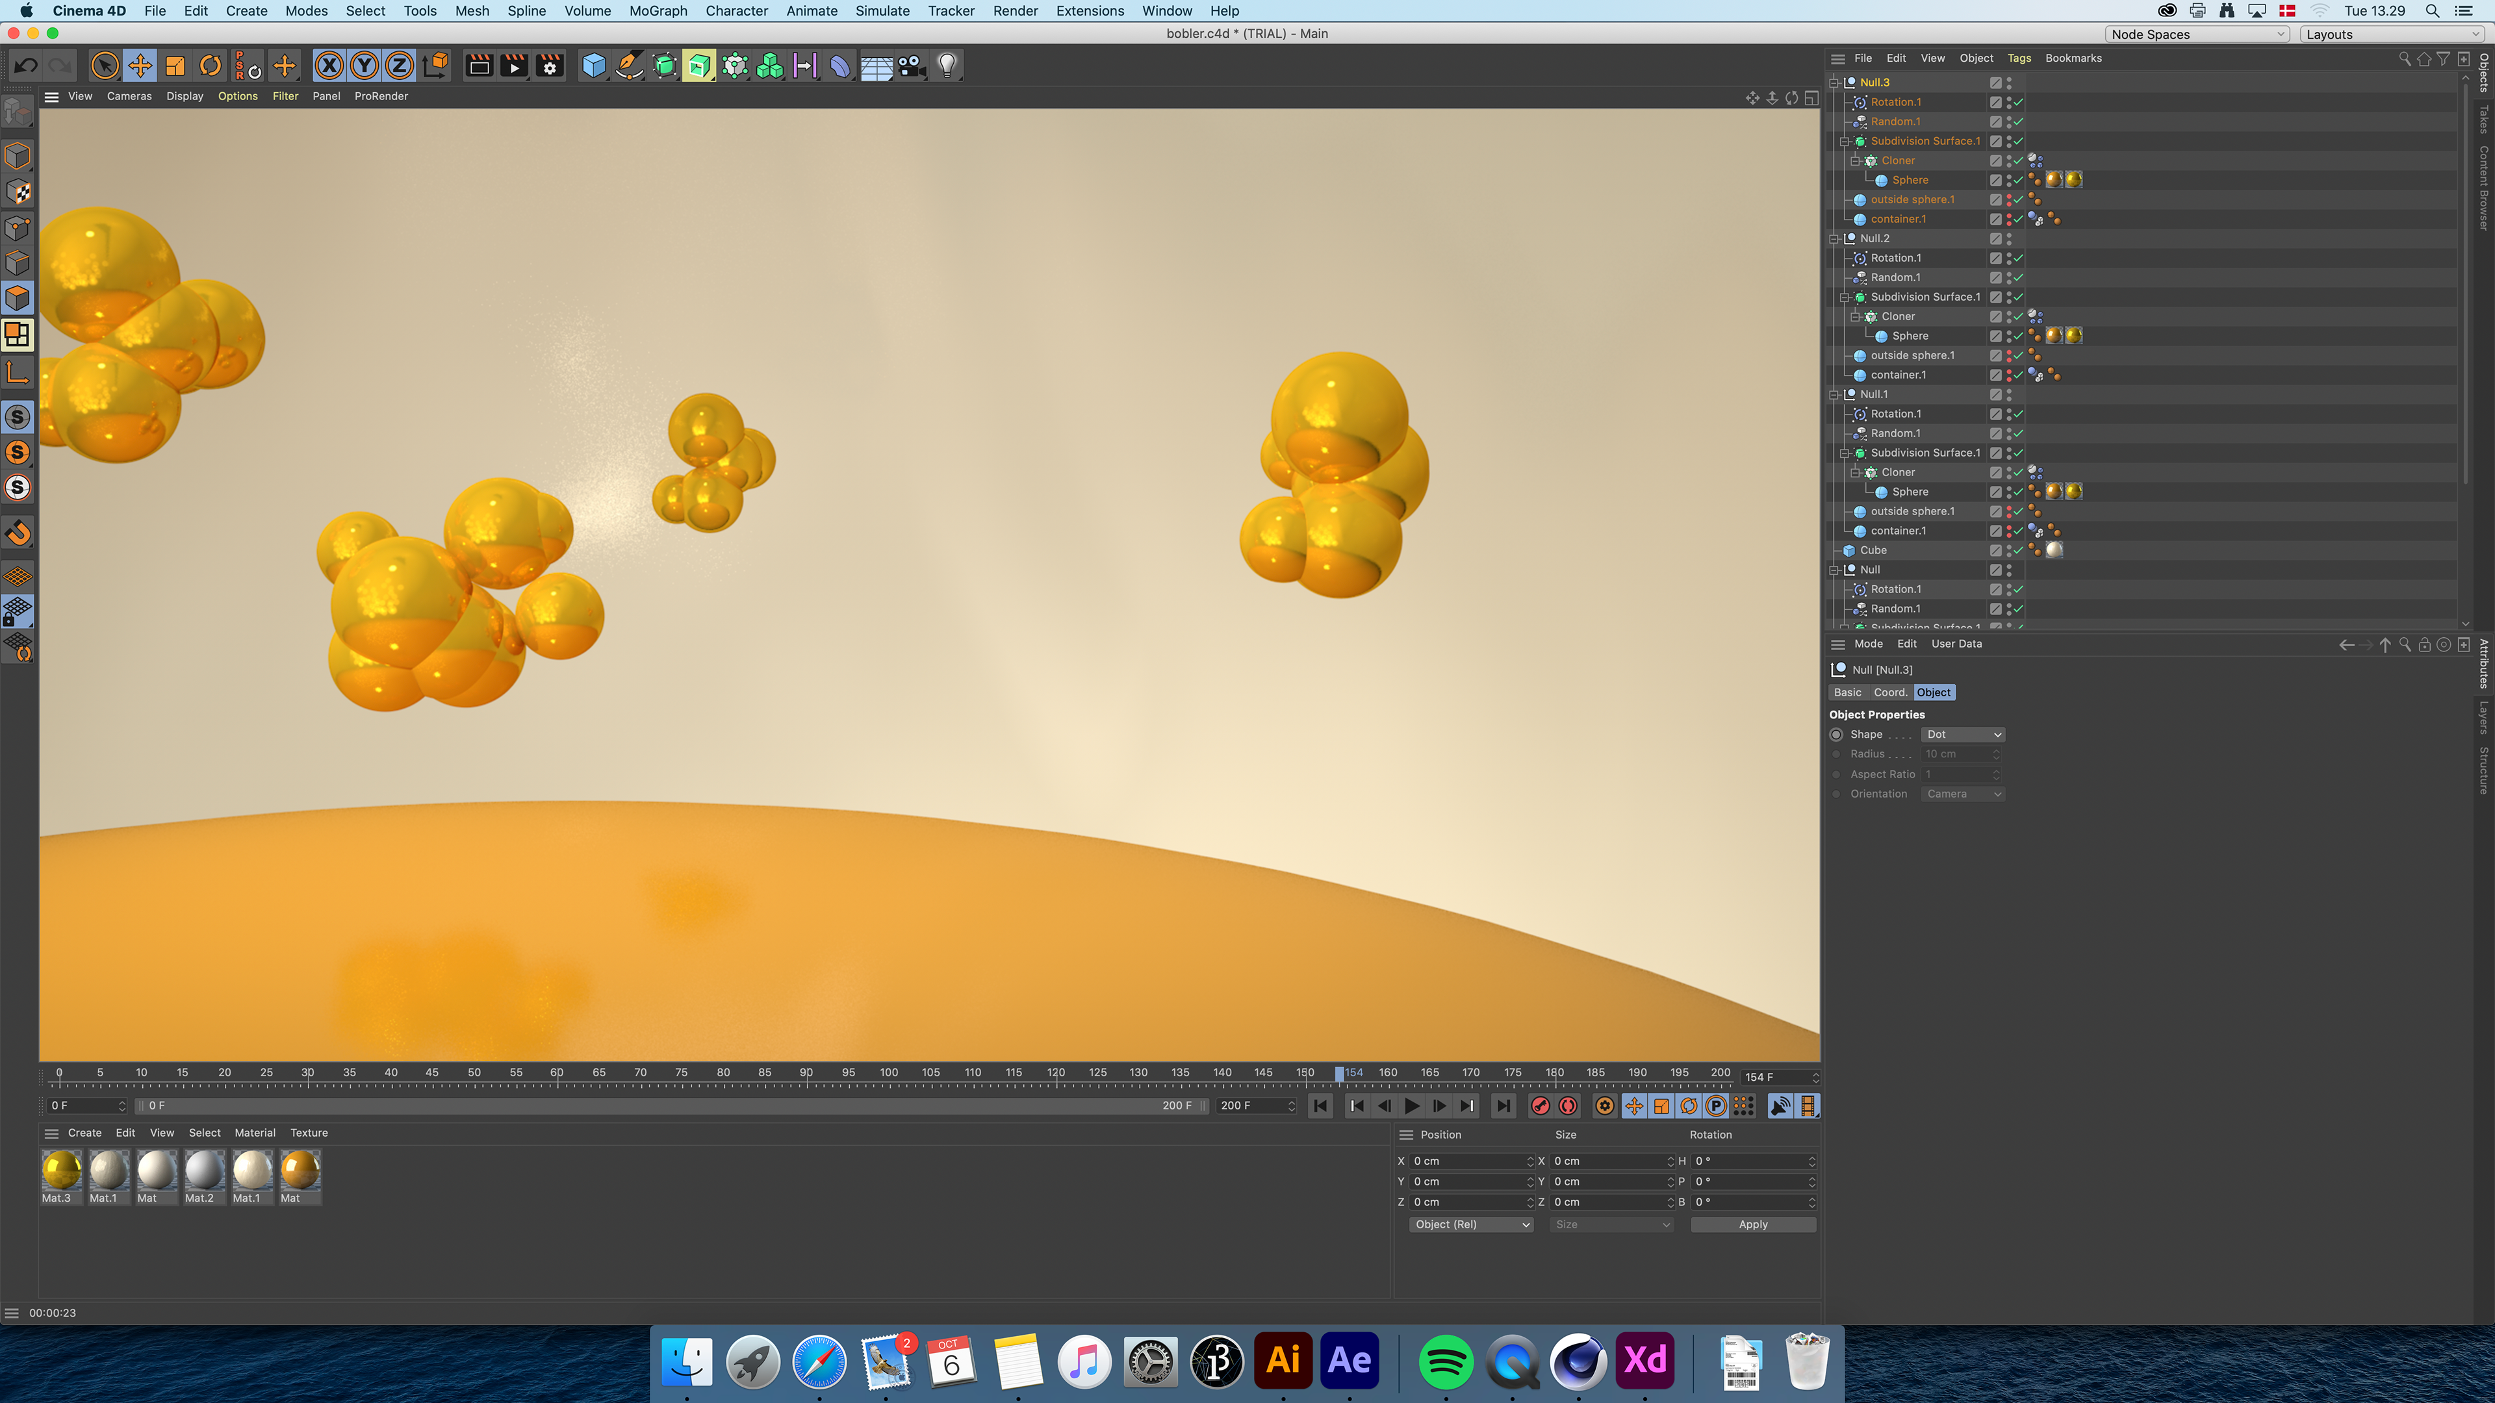Image resolution: width=2495 pixels, height=1403 pixels.
Task: Select the Mat.3 material swatch
Action: click(x=61, y=1170)
